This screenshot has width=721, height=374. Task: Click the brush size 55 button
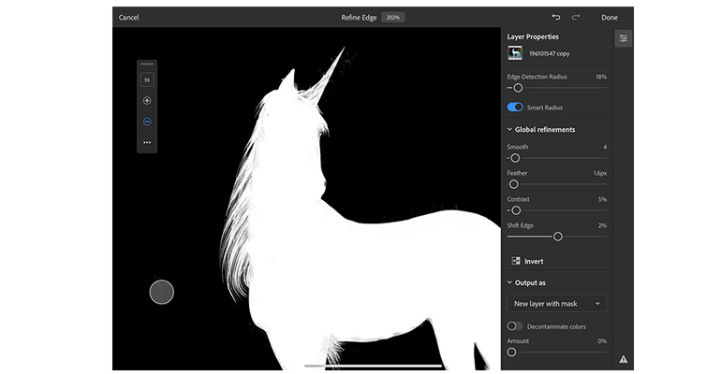coord(147,79)
